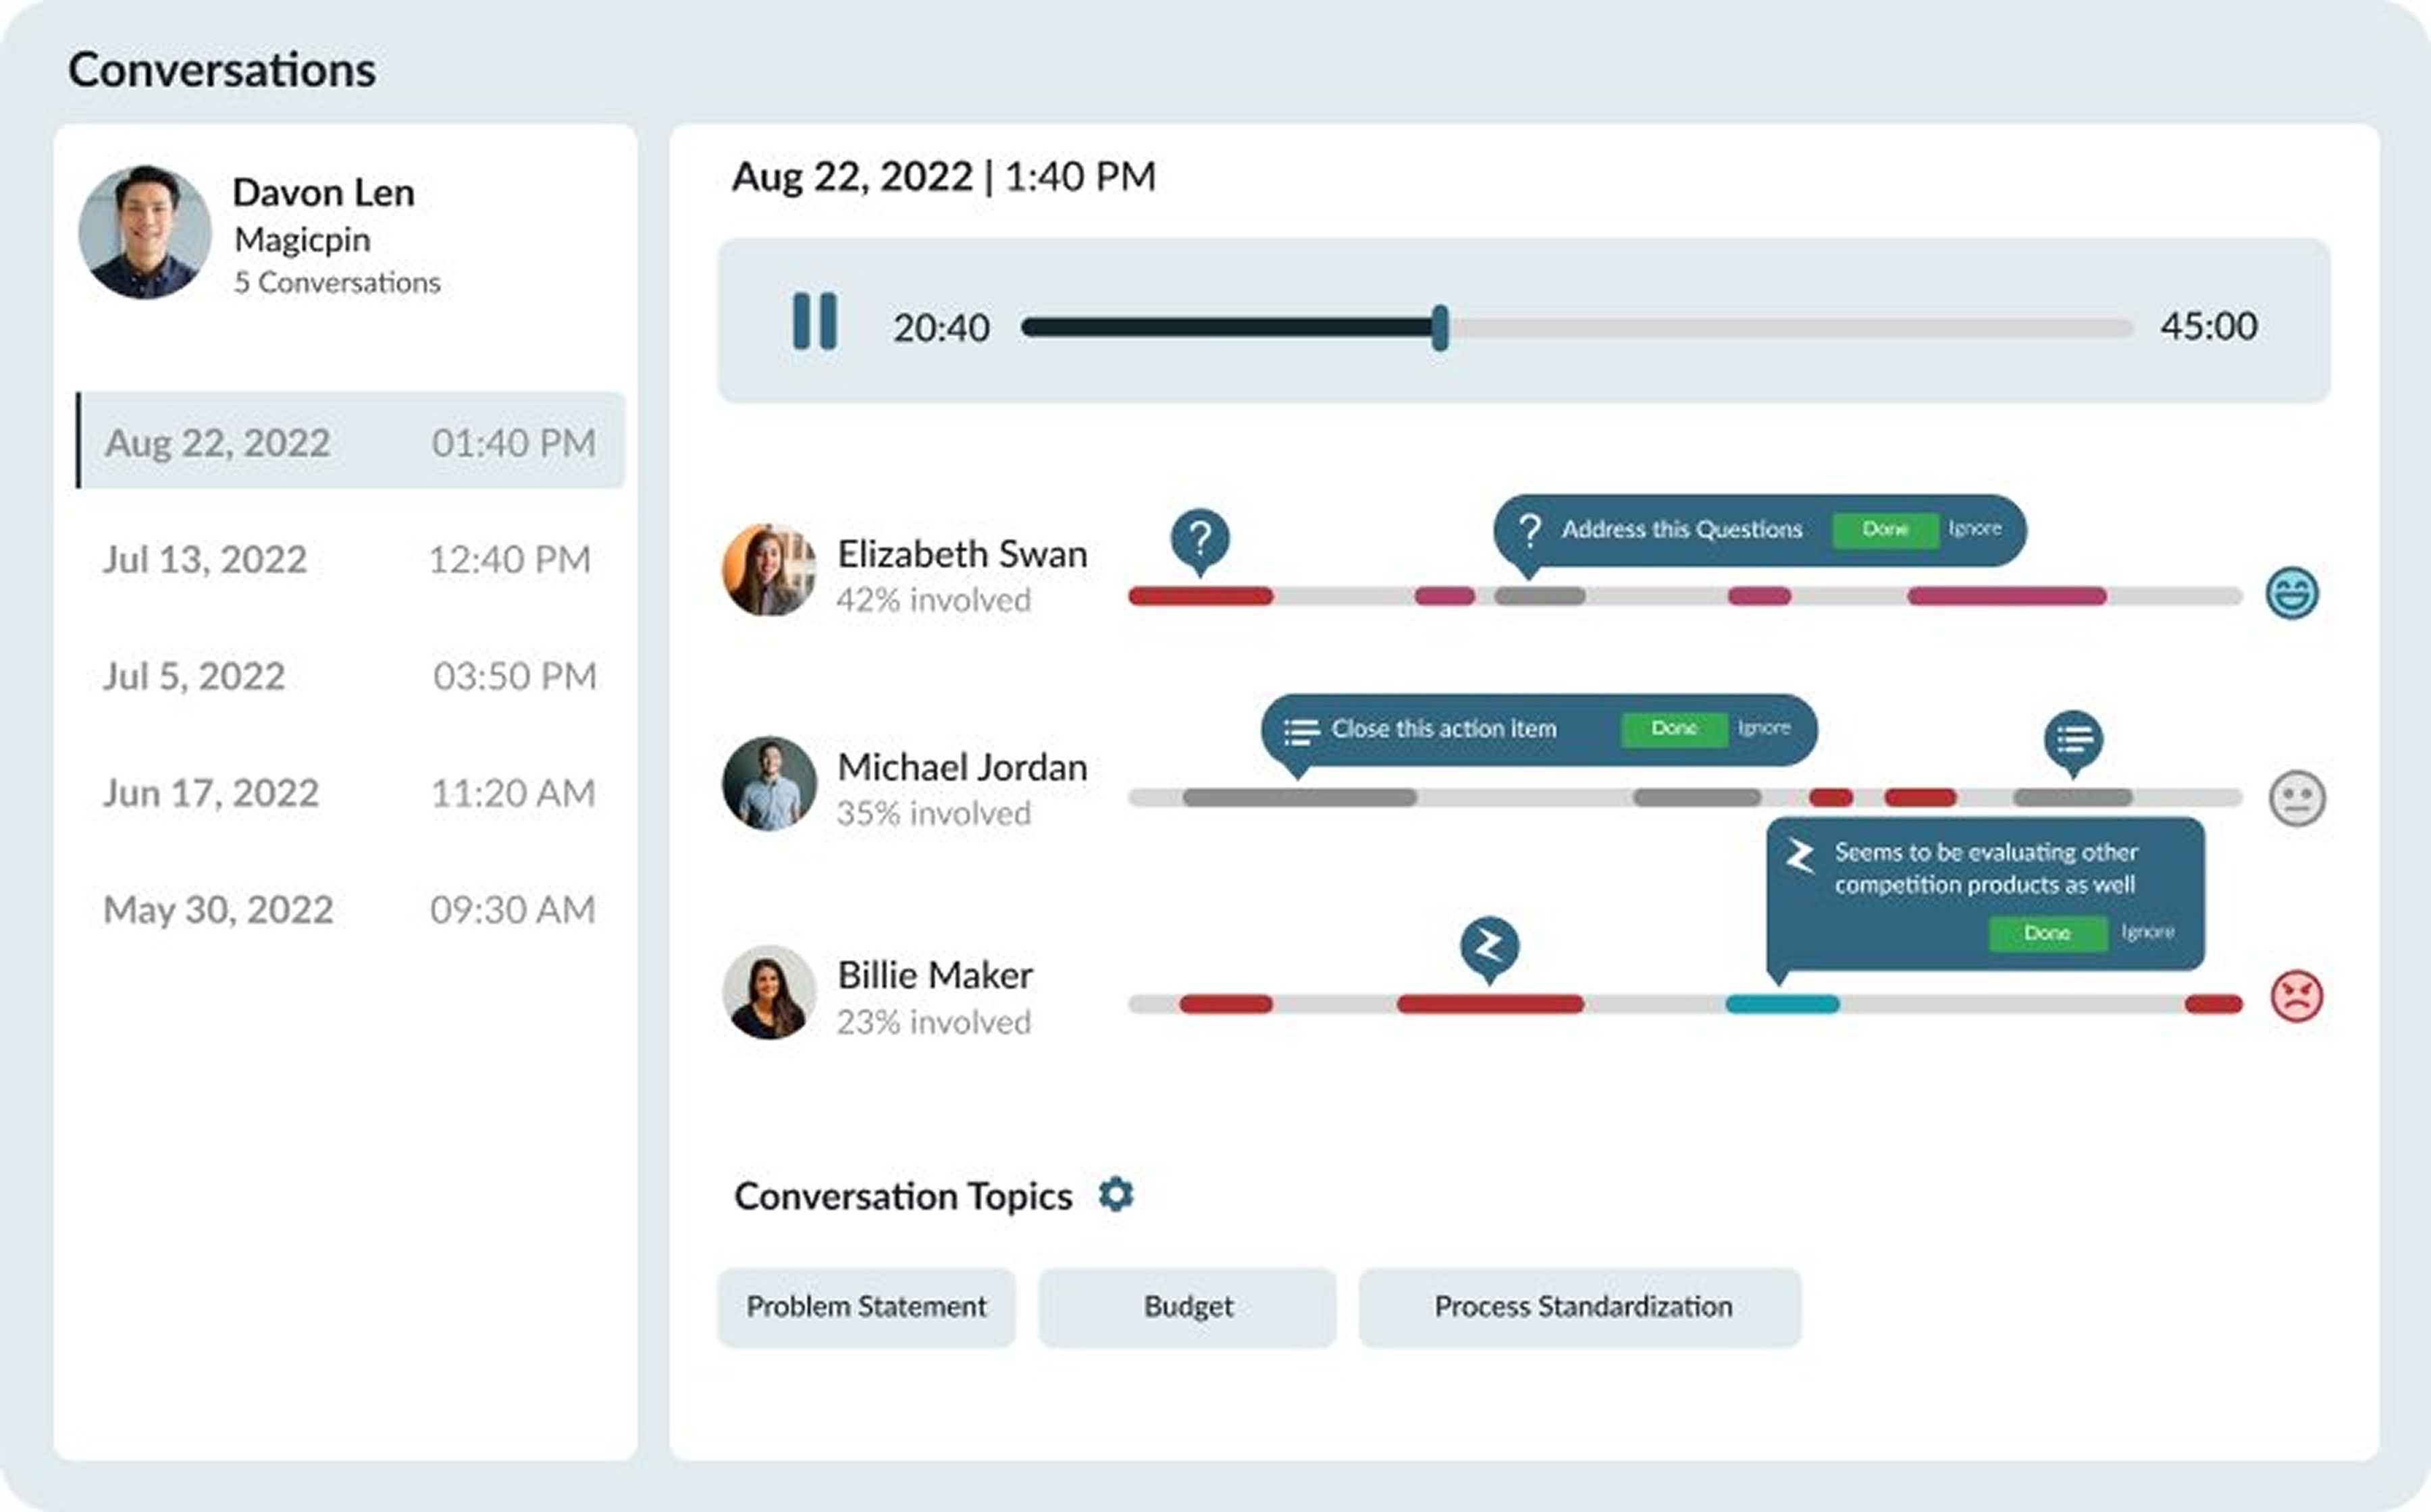Click action item pin on Michael Jordan timeline
Image resolution: width=2431 pixels, height=1512 pixels.
(x=2073, y=744)
